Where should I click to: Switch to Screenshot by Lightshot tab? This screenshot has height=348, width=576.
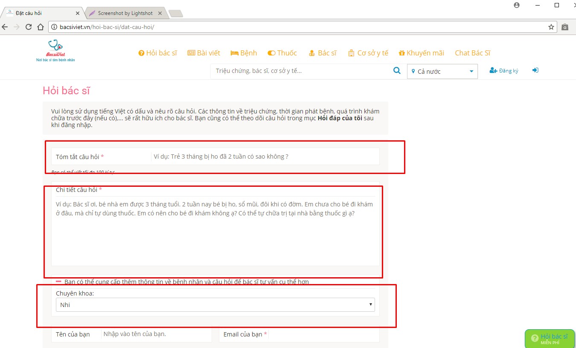tap(125, 13)
